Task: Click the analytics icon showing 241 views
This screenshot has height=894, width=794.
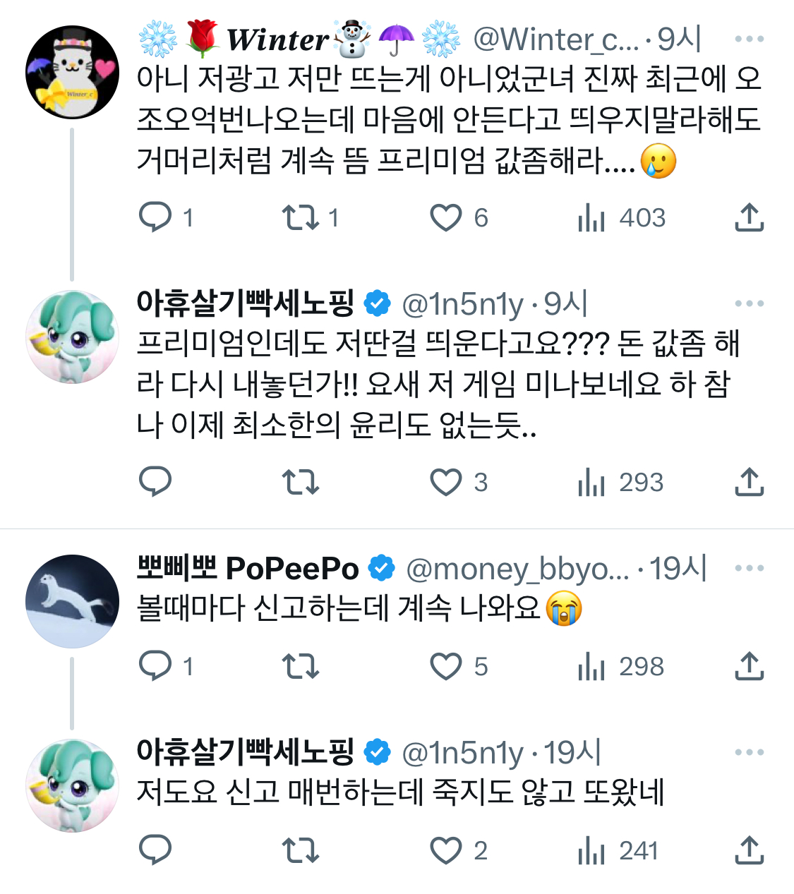Action: click(x=593, y=852)
